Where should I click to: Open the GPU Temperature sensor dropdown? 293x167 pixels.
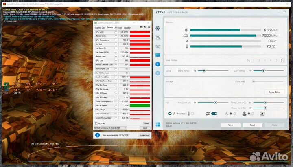[x=116, y=40]
